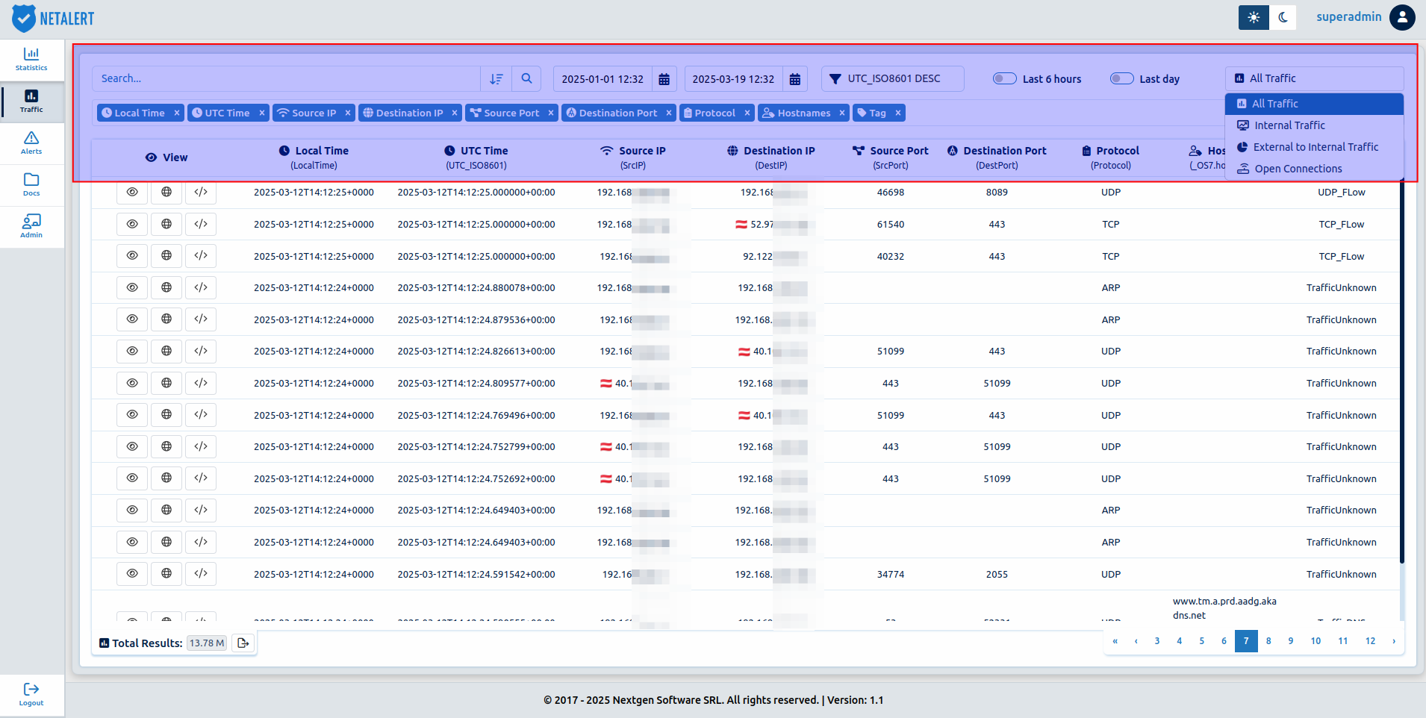
Task: Remove the Local Time column chip
Action: point(177,113)
